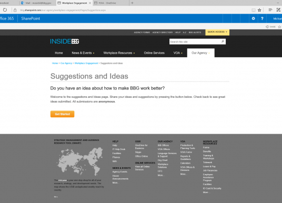The image size is (282, 203).
Task: Open the BBG Alerts top link
Action: (195, 33)
